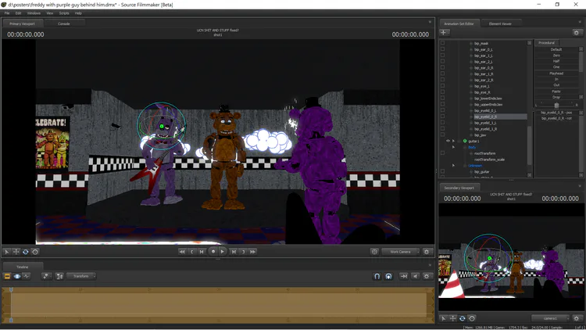Click the ripple edit arrow icon
Image resolution: width=586 pixels, height=330 pixels.
[404, 276]
